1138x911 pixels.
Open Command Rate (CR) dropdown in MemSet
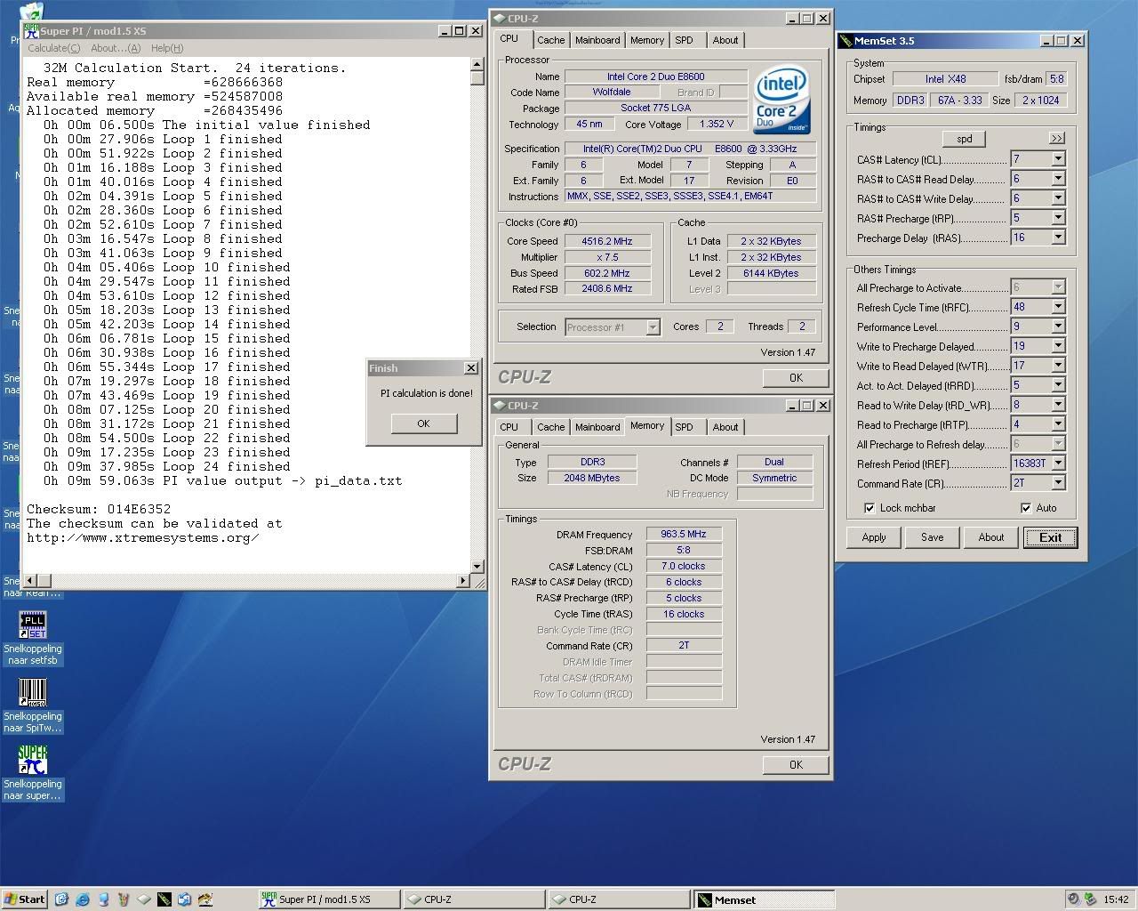[x=1058, y=483]
